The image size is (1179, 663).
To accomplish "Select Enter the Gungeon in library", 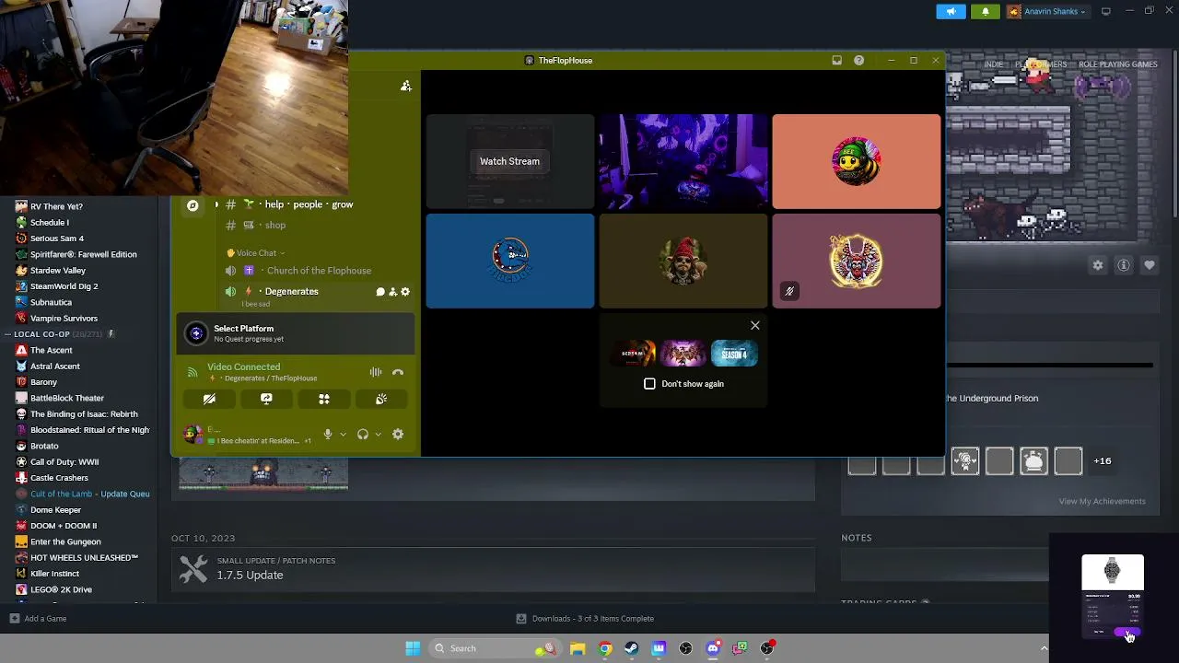I will (65, 541).
